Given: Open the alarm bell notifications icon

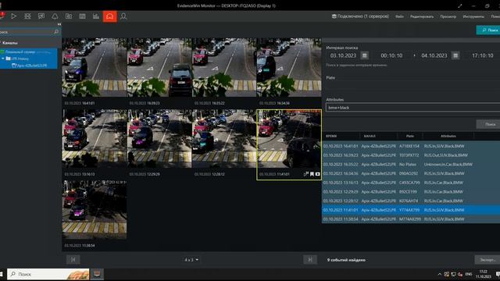Looking at the screenshot, I should tap(55, 16).
